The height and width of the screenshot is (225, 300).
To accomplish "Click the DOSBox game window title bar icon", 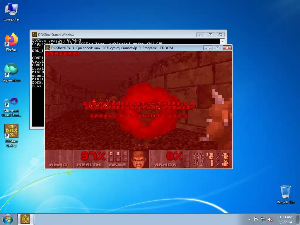I will [x=48, y=48].
